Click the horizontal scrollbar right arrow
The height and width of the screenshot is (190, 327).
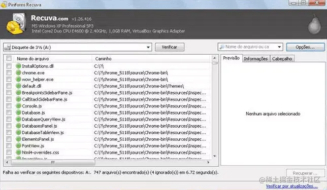point(208,162)
